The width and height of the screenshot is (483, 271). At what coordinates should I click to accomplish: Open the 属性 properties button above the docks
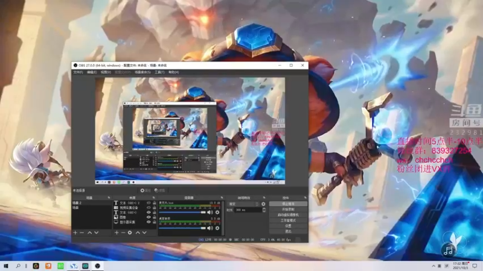(146, 190)
